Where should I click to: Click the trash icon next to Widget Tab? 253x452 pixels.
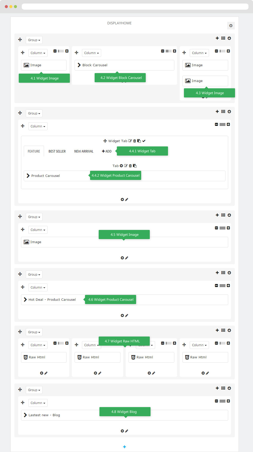pyautogui.click(x=135, y=141)
